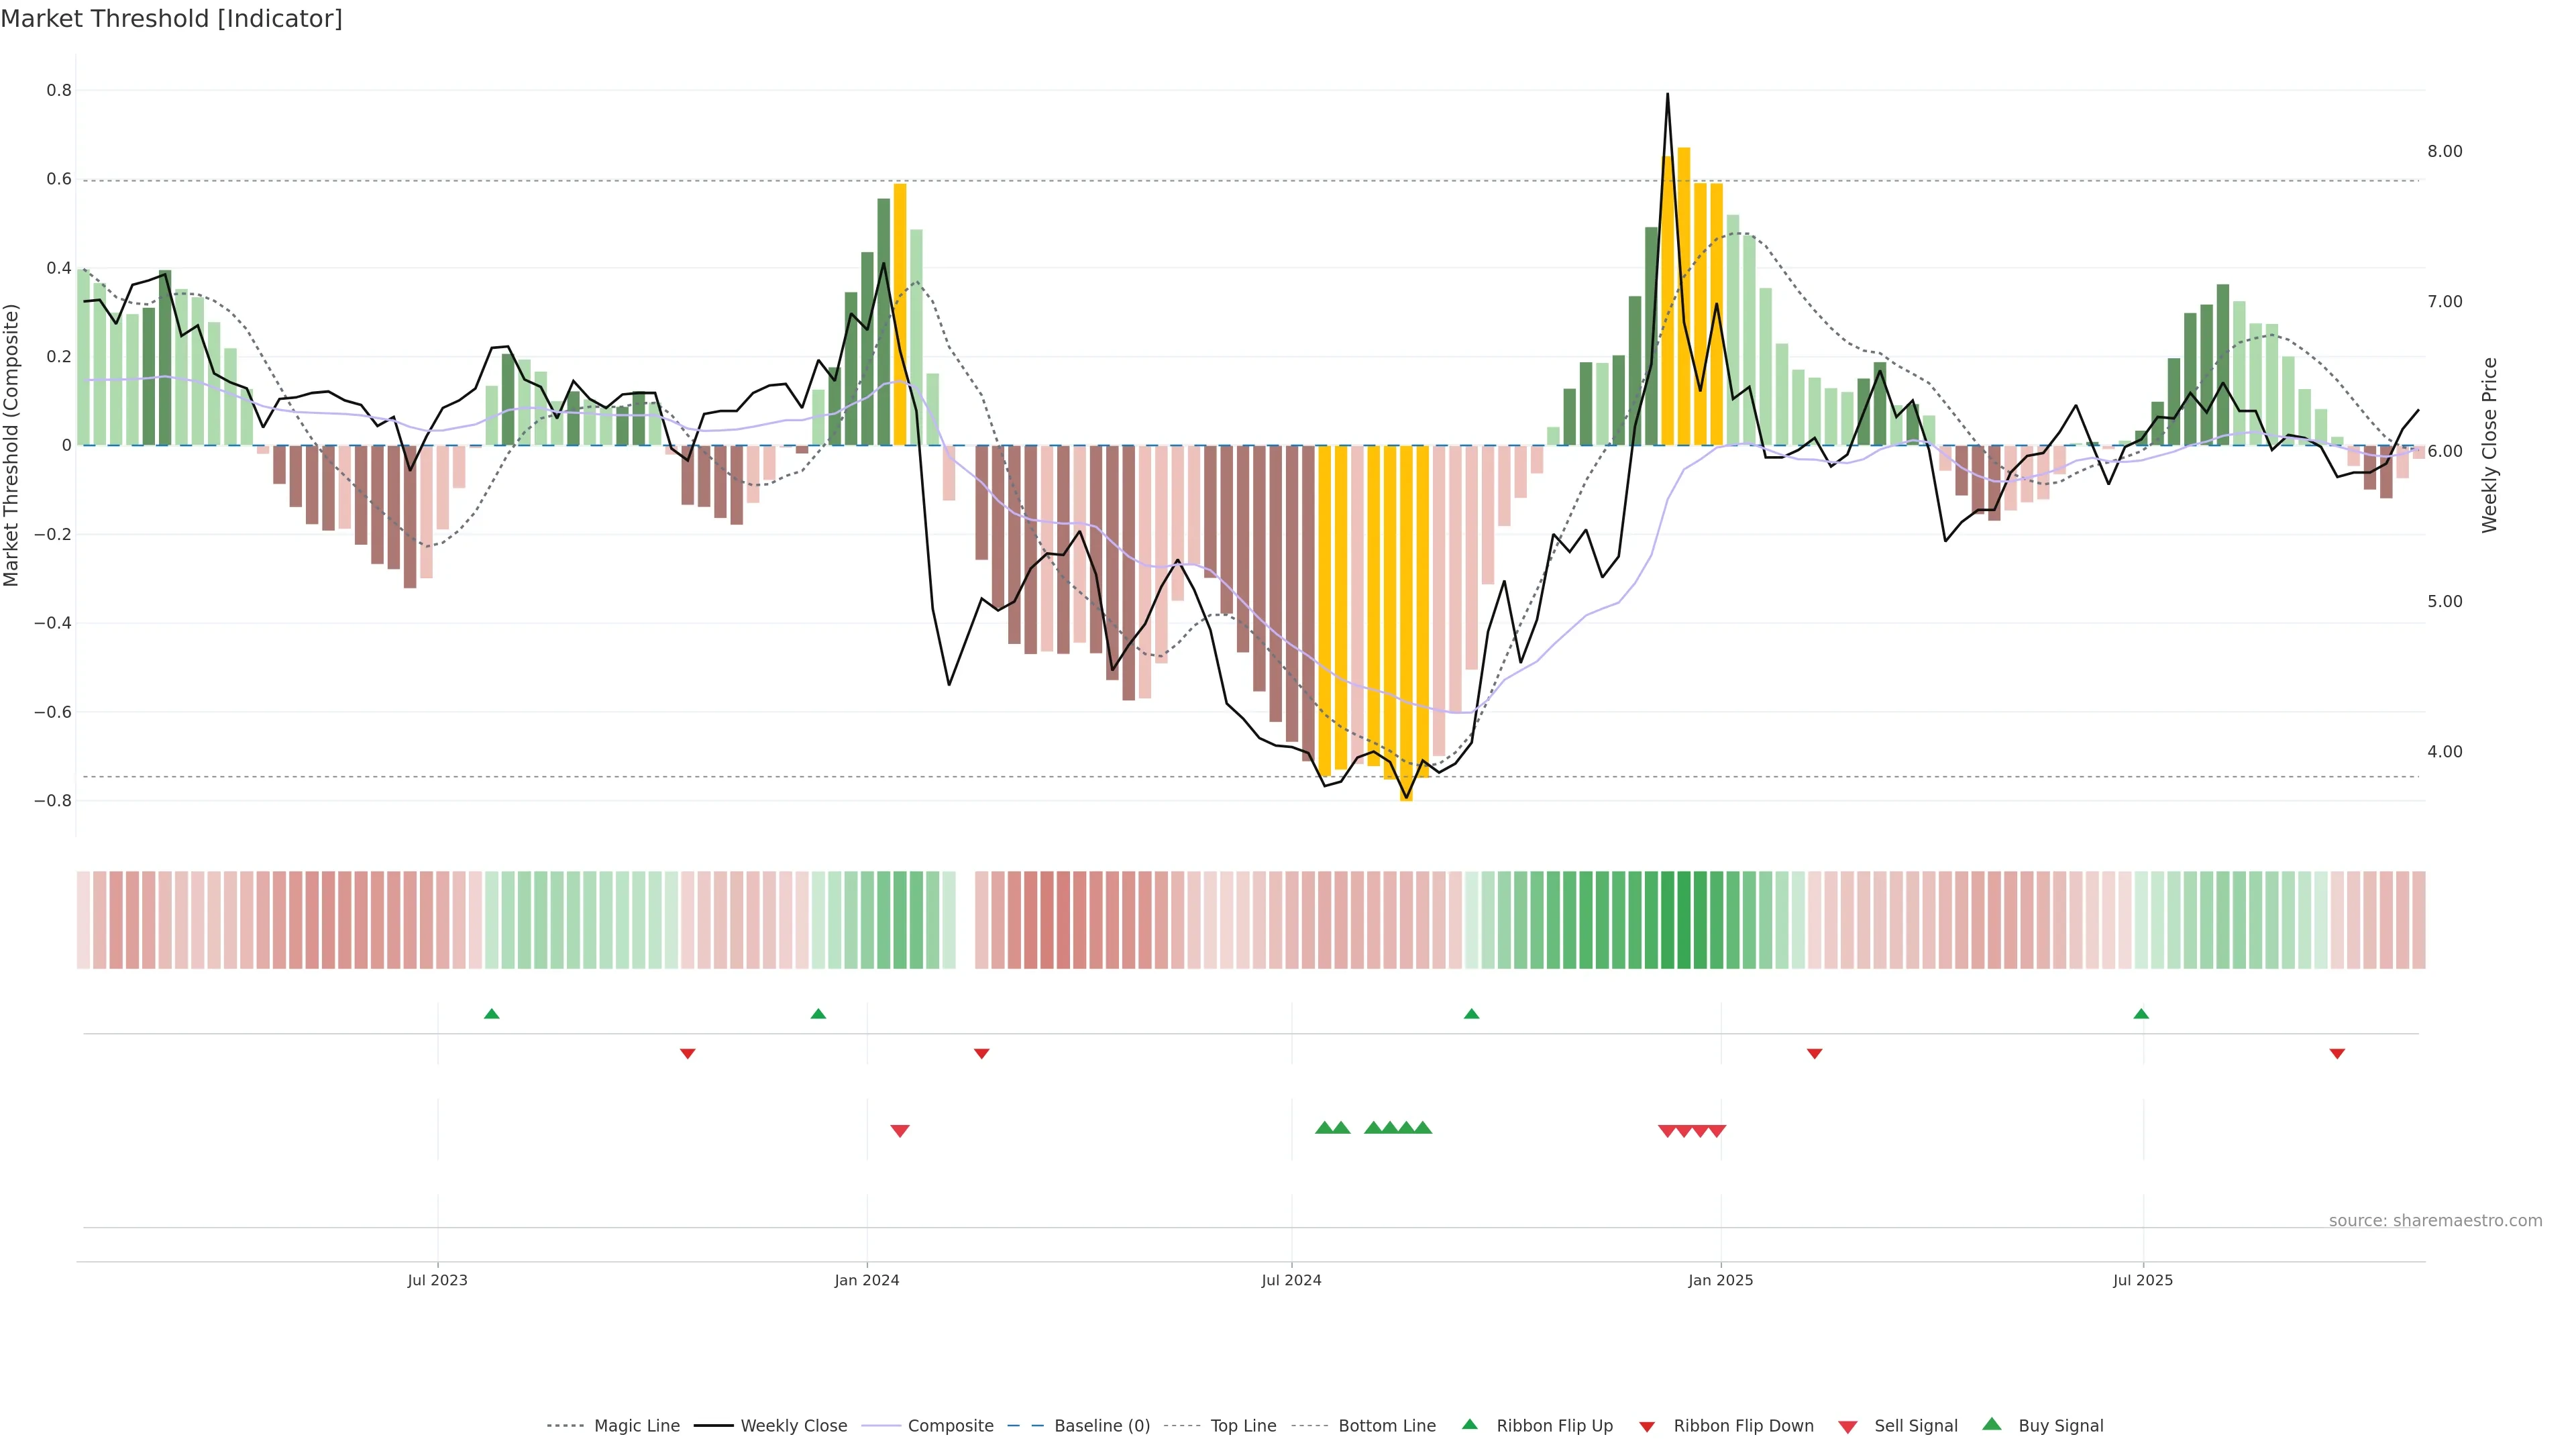This screenshot has height=1449, width=2576.
Task: Click the Market Threshold [Indicator] title
Action: click(171, 19)
